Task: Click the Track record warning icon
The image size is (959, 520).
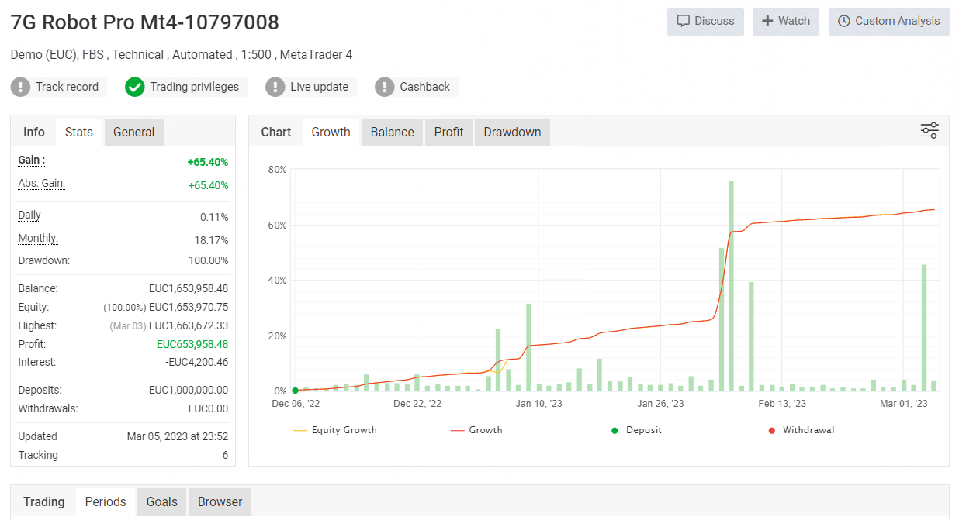Action: [x=20, y=87]
